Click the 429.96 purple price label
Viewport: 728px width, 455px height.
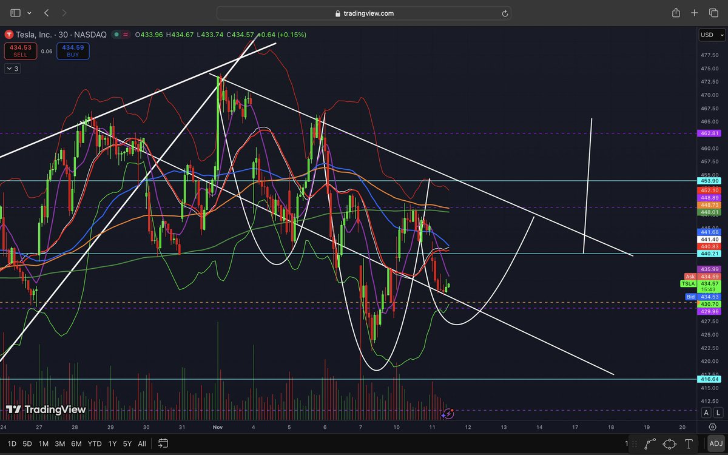pyautogui.click(x=710, y=311)
